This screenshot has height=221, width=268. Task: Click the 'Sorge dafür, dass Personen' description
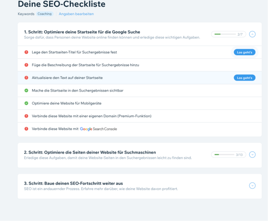[x=112, y=37]
